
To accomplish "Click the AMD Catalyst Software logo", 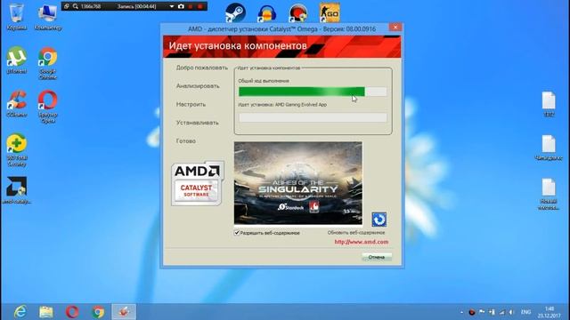I will (x=197, y=184).
